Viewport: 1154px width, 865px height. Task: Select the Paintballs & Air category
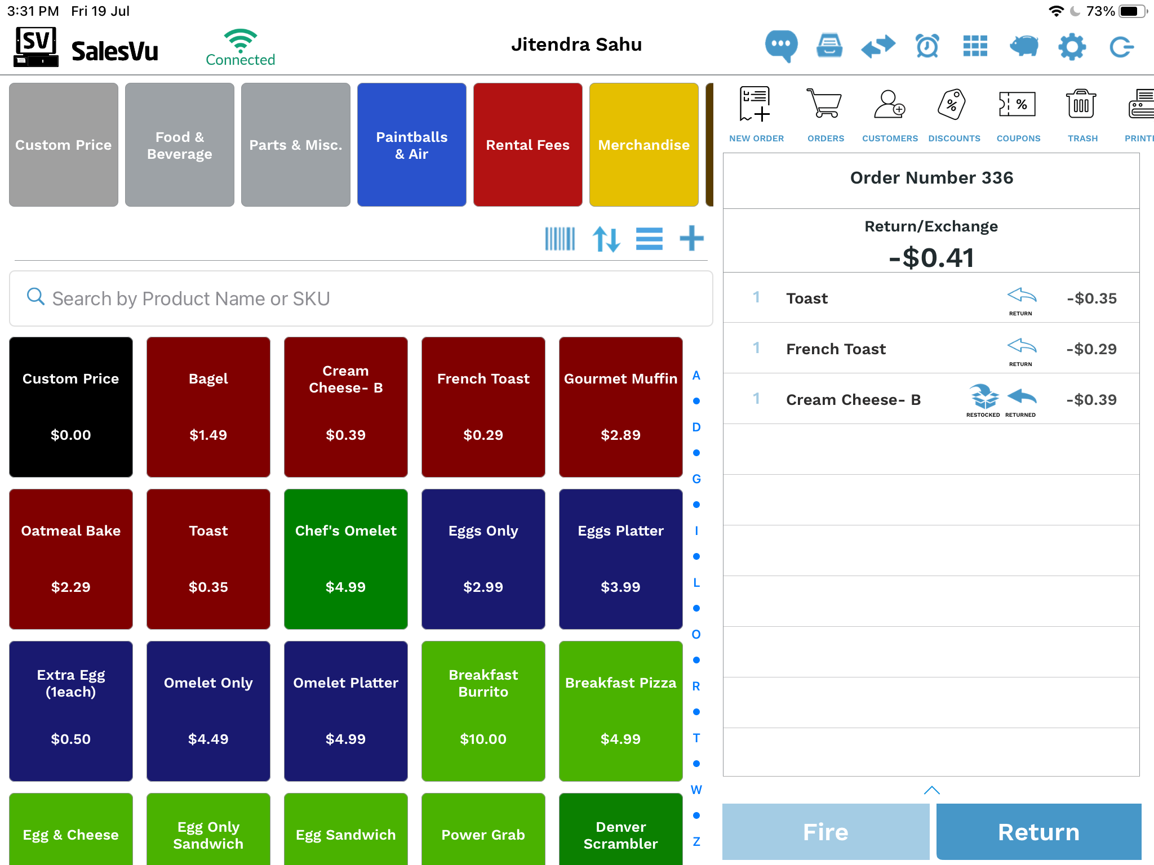point(412,145)
